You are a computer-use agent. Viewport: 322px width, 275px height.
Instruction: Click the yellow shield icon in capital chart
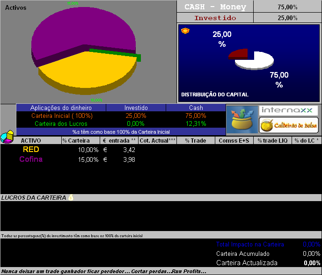point(185,31)
